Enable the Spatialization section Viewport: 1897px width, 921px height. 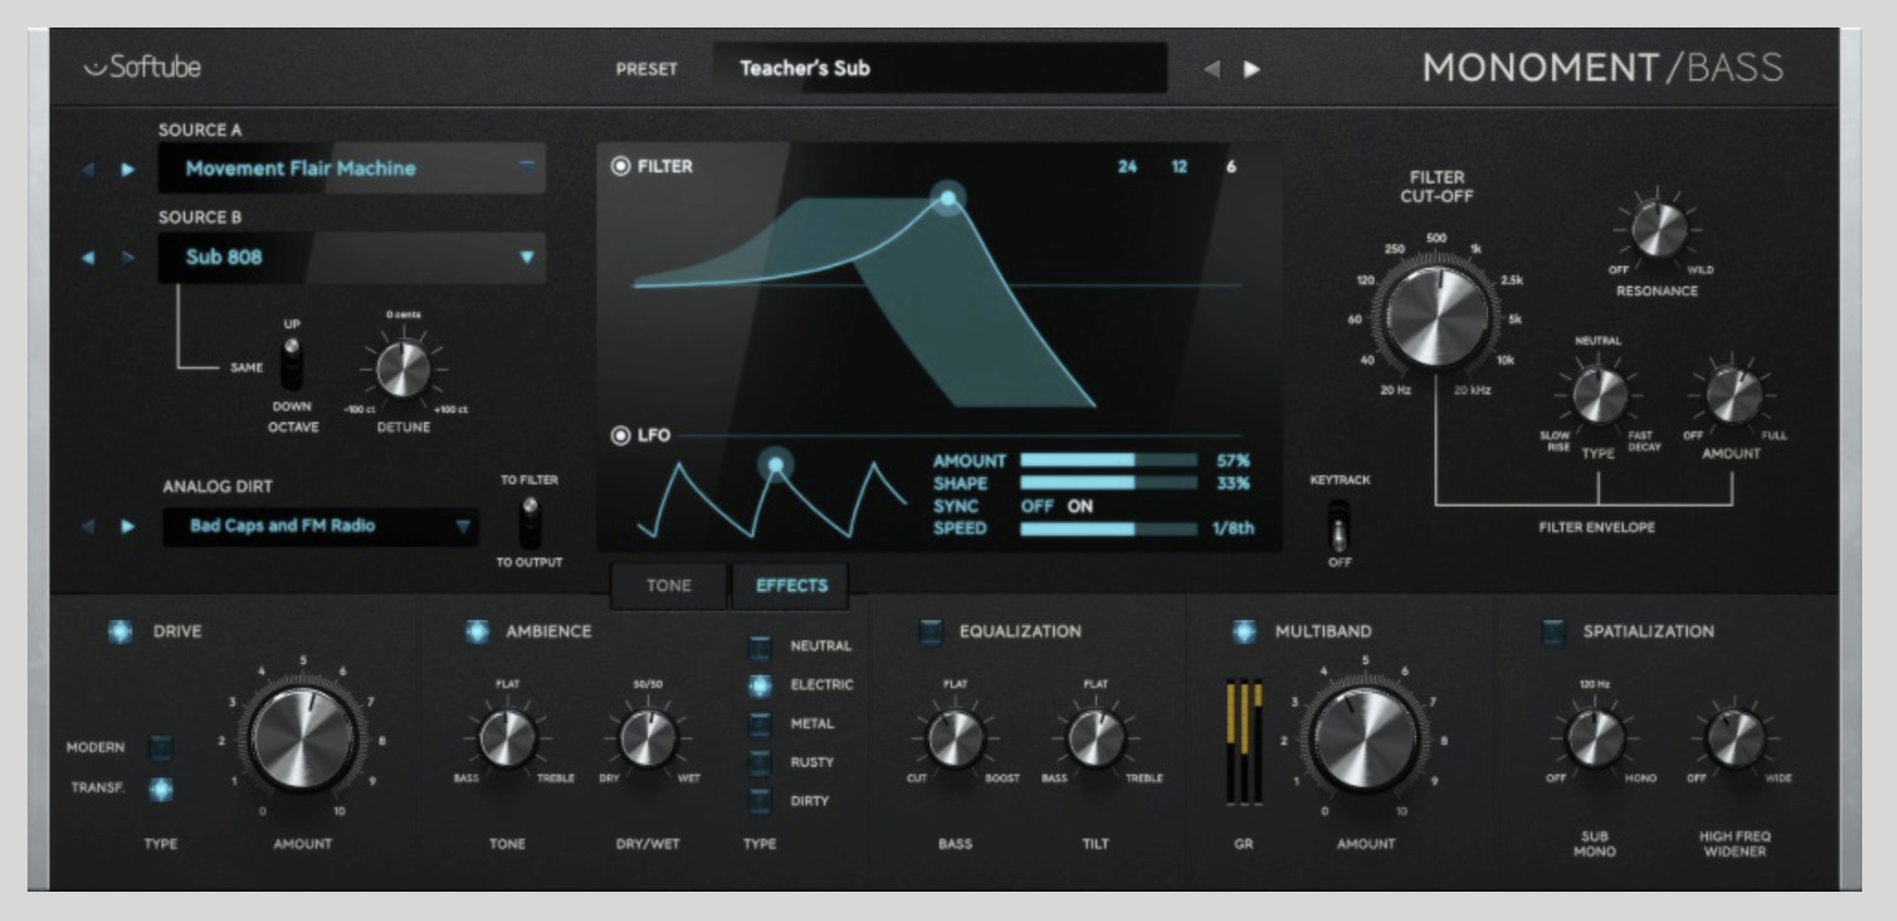tap(1553, 631)
